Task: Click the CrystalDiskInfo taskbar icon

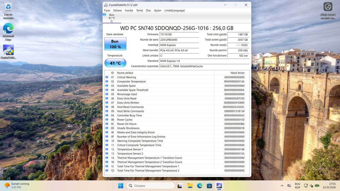Action: click(219, 186)
